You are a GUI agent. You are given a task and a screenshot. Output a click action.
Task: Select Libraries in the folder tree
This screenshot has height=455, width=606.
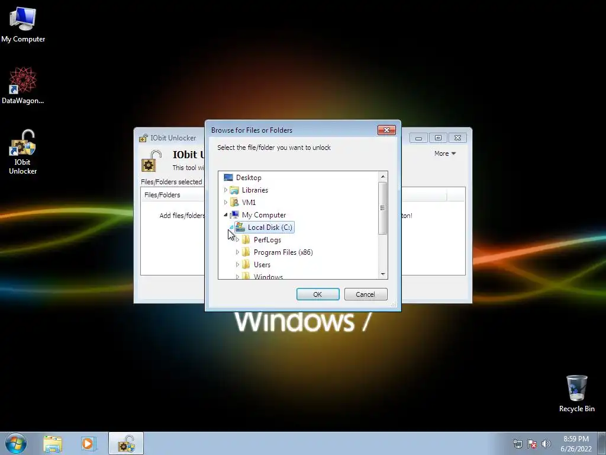[254, 190]
